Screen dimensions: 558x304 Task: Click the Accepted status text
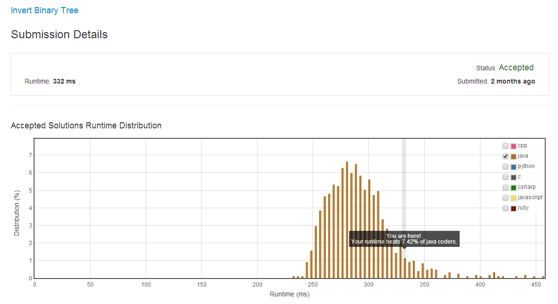pyautogui.click(x=516, y=68)
